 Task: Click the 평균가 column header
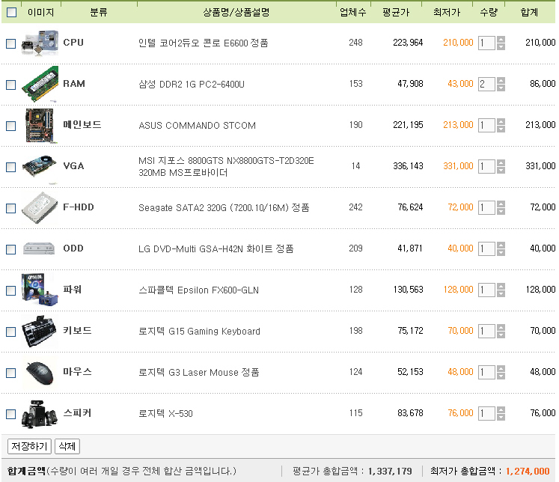tap(396, 13)
